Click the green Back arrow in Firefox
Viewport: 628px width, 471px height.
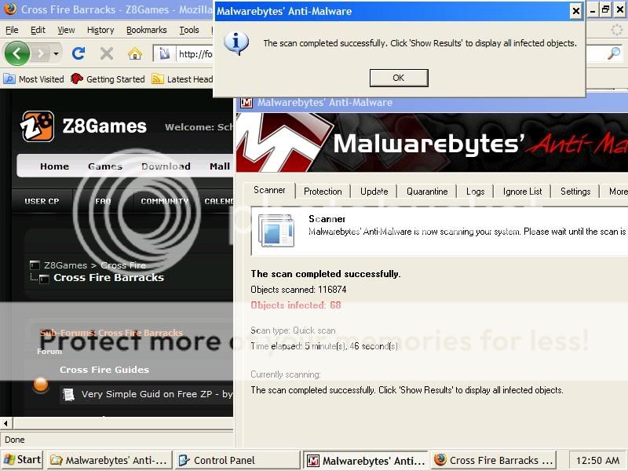tap(17, 53)
